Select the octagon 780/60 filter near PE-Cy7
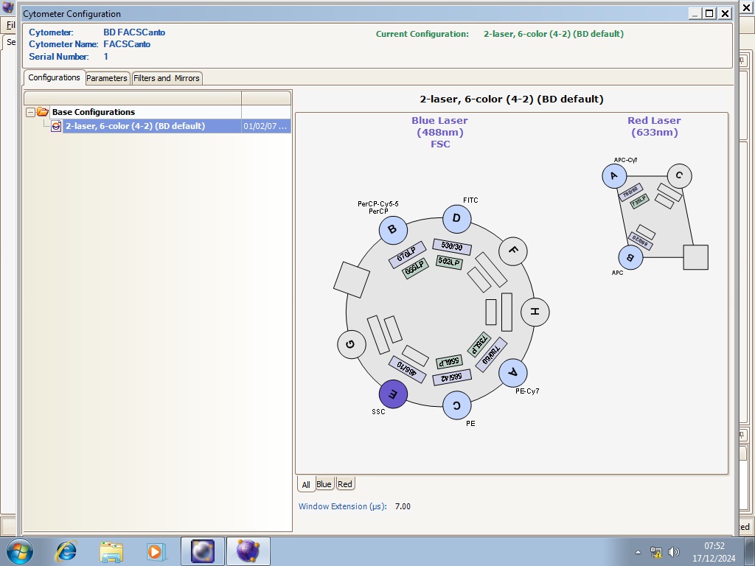 click(x=491, y=354)
